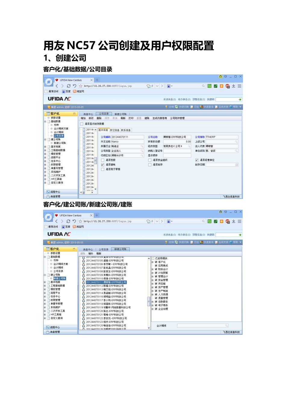This screenshot has height=405, width=286.
Task: Select 201244070111 谭婷慧-ERP科技公司 row
Action: [x=106, y=282]
